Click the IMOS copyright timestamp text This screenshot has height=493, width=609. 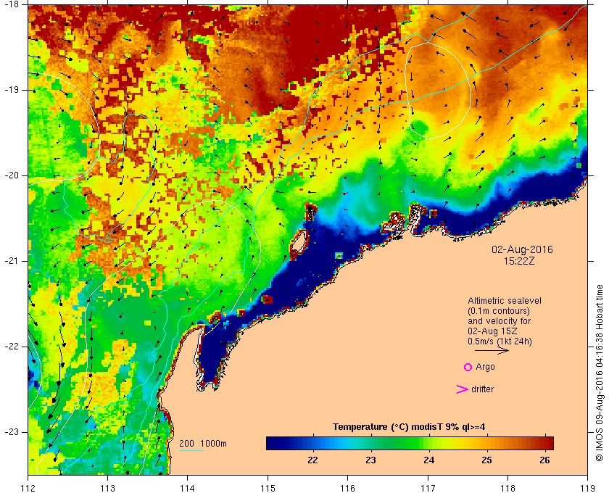click(599, 373)
